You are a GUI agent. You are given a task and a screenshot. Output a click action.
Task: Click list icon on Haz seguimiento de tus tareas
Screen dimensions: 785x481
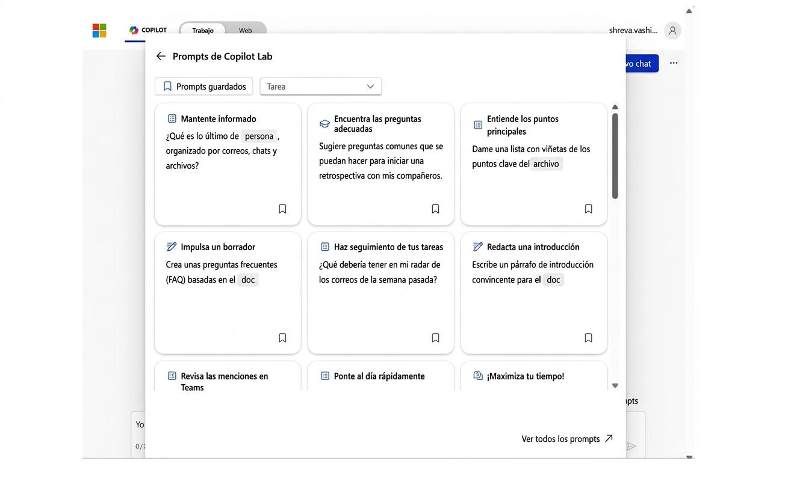(324, 247)
